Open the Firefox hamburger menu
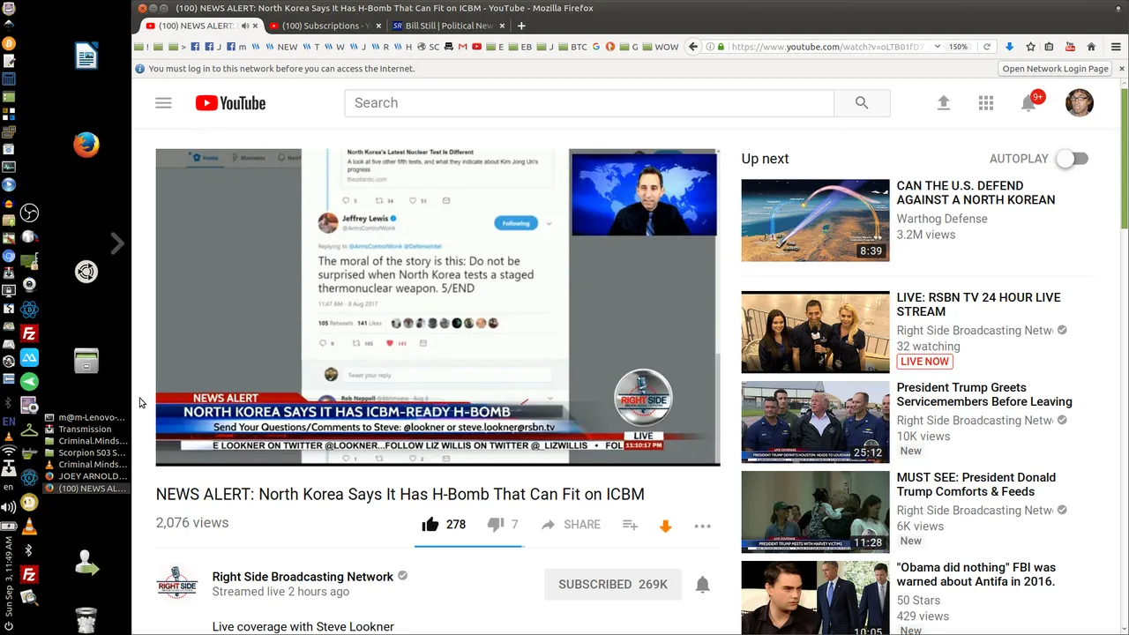This screenshot has width=1129, height=635. coord(1116,47)
